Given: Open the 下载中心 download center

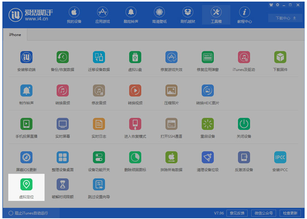Looking at the screenshot, I should tap(285, 18).
